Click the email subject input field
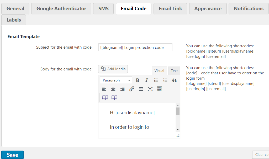Image resolution: width=269 pixels, height=159 pixels. click(135, 48)
